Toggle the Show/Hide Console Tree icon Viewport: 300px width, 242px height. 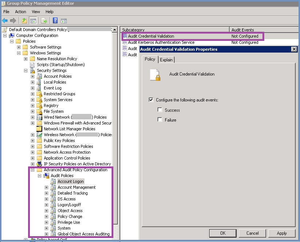pos(32,20)
